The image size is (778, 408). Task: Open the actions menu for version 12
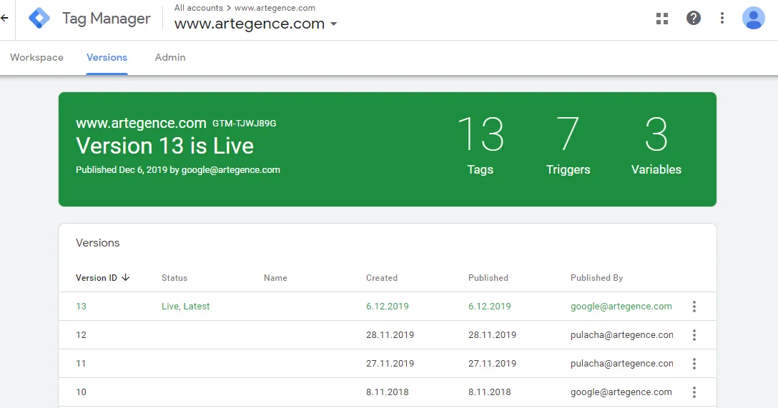pos(694,335)
